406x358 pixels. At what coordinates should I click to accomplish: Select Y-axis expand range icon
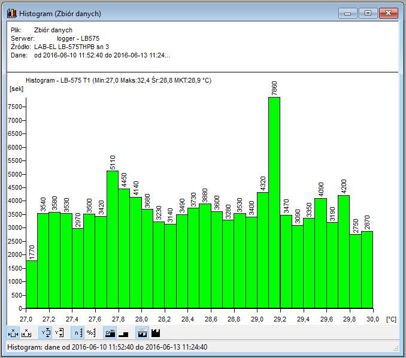point(59,333)
